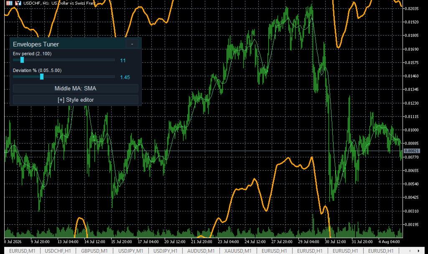
Task: Click the 0.81460 price scale label
Action: pyautogui.click(x=411, y=76)
